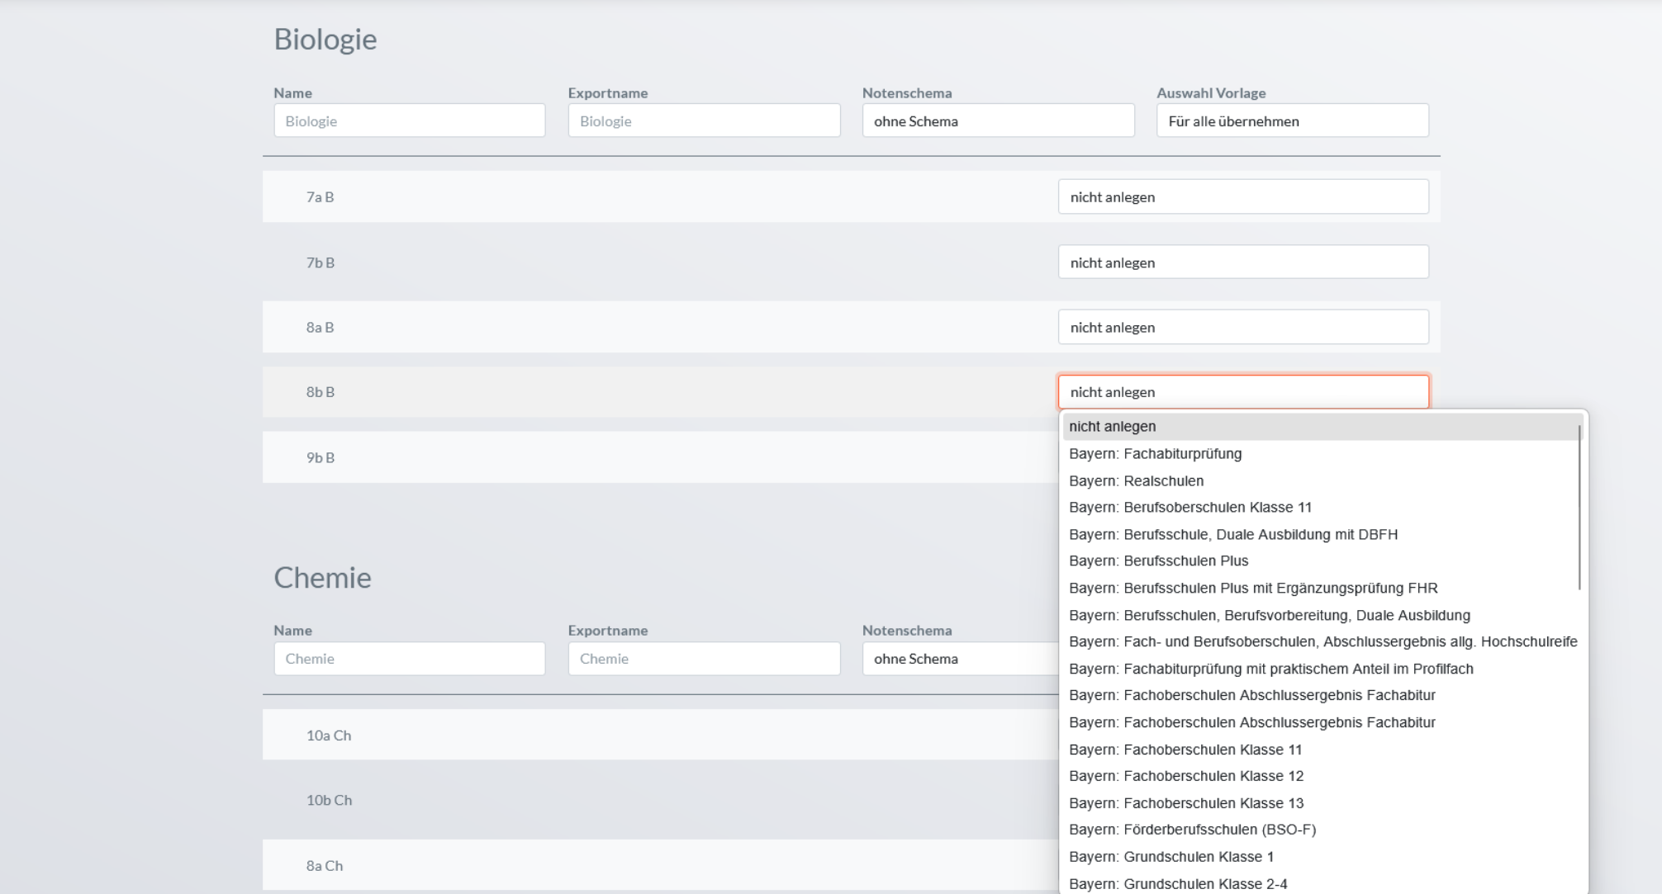
Task: Select 'Bayern: Berufsschulen Plus' entry
Action: pyautogui.click(x=1158, y=561)
